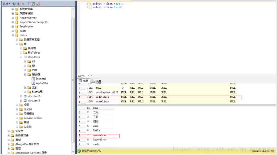Image resolution: width=277 pixels, height=155 pixels.
Task: Select the 系统表 folder
Action: 32,48
